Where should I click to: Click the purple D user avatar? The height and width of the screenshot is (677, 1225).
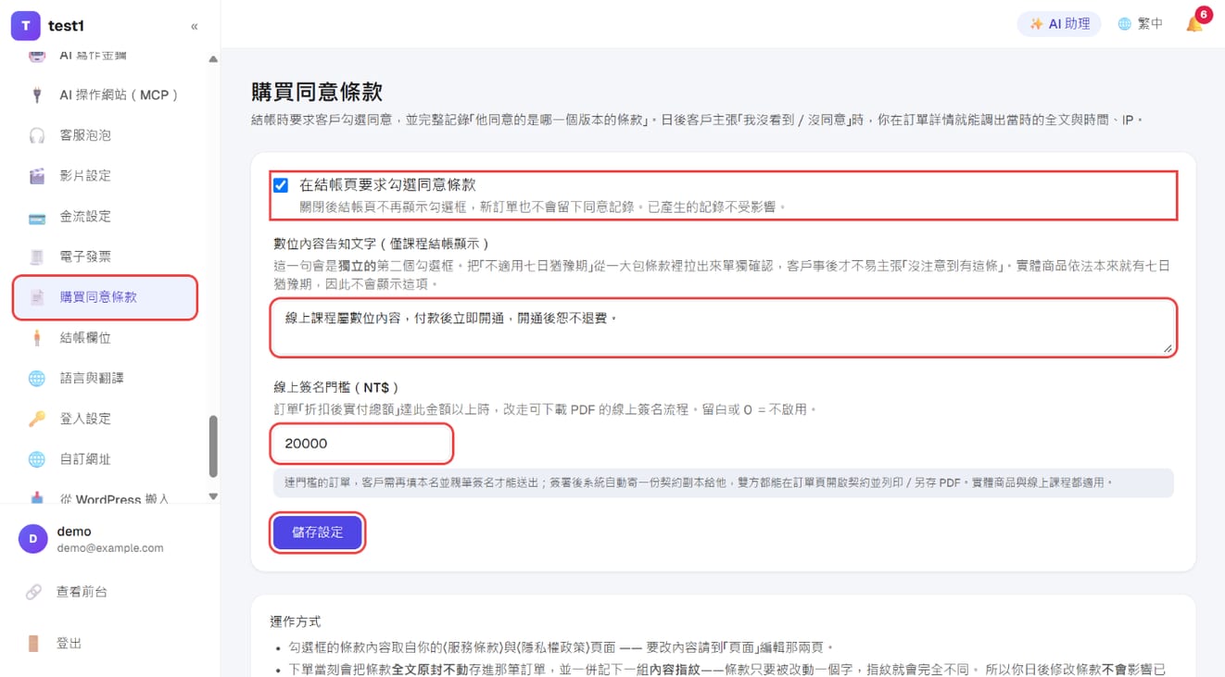pos(33,539)
